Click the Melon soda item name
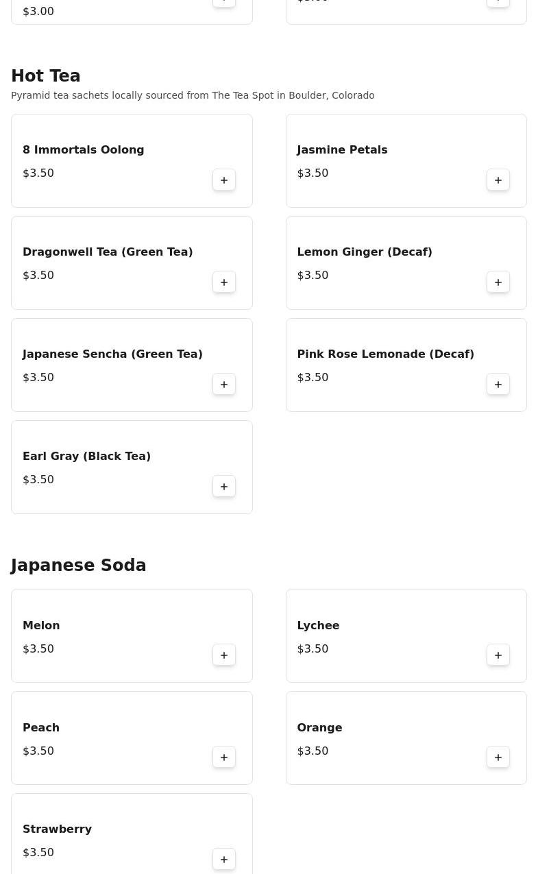538x874 pixels. click(x=41, y=626)
